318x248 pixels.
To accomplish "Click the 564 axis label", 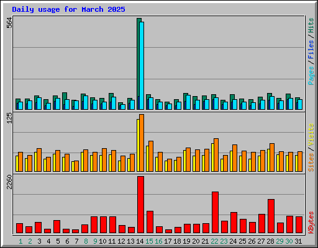I will pyautogui.click(x=9, y=22).
